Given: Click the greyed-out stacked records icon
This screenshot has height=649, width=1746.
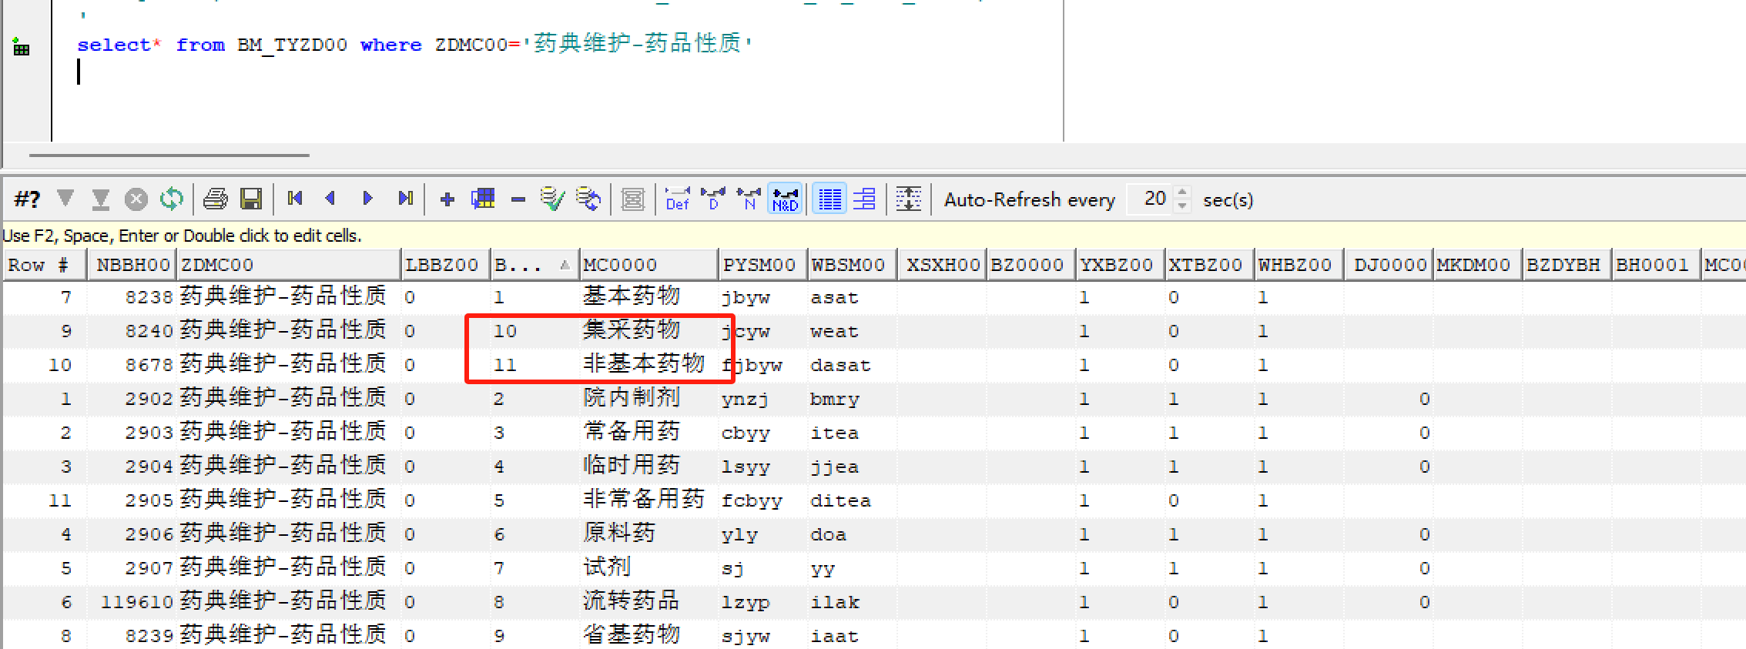Looking at the screenshot, I should tap(633, 199).
